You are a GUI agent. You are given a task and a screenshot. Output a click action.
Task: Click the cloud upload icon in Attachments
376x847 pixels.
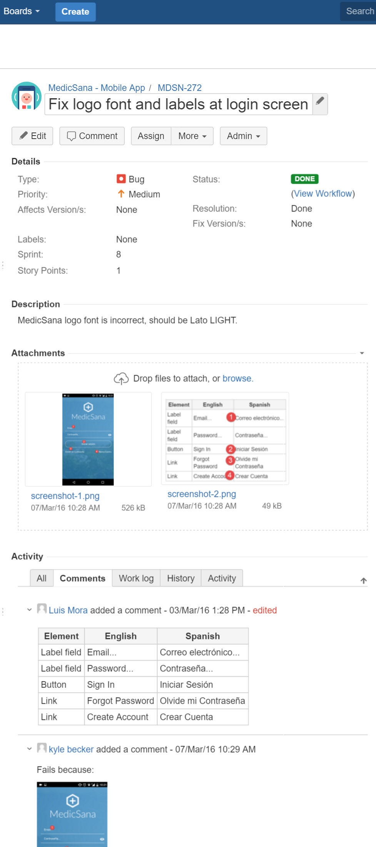[x=121, y=379]
